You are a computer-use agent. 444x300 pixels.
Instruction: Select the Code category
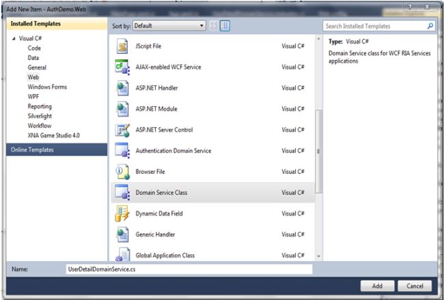point(34,48)
